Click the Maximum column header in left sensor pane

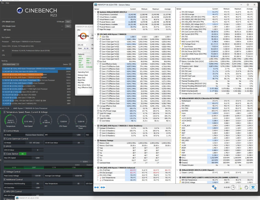pos(156,9)
